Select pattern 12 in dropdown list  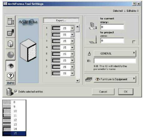[14, 120]
